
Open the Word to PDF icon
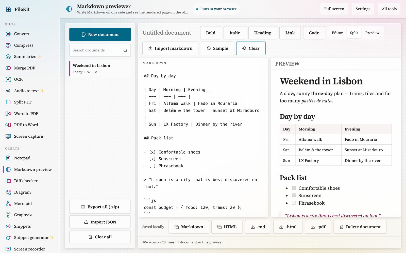(x=8, y=114)
